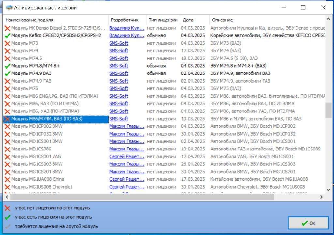Select the Модуль M86, ВАЗ (ПО ИТЭЛМА) row name
Screen dimensions: 334x235
click(x=45, y=104)
